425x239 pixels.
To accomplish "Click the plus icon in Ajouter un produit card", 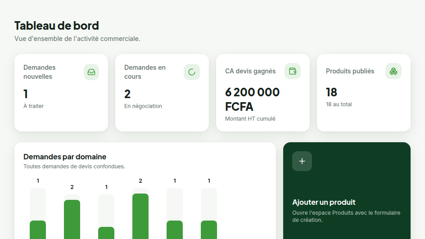I will pyautogui.click(x=302, y=161).
